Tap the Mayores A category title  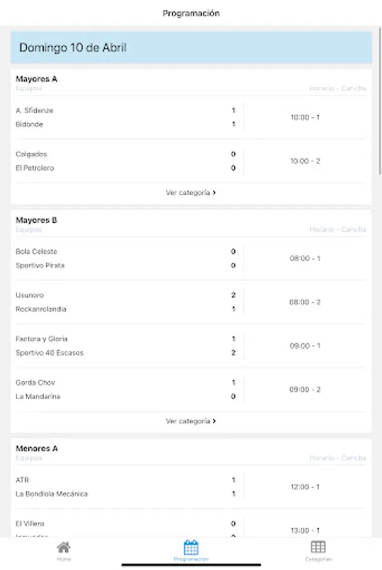pos(36,79)
